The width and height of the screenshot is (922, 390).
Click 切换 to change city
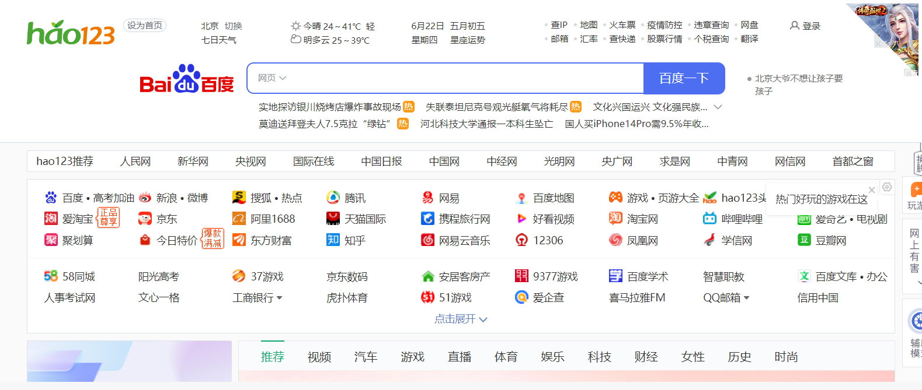(x=233, y=26)
